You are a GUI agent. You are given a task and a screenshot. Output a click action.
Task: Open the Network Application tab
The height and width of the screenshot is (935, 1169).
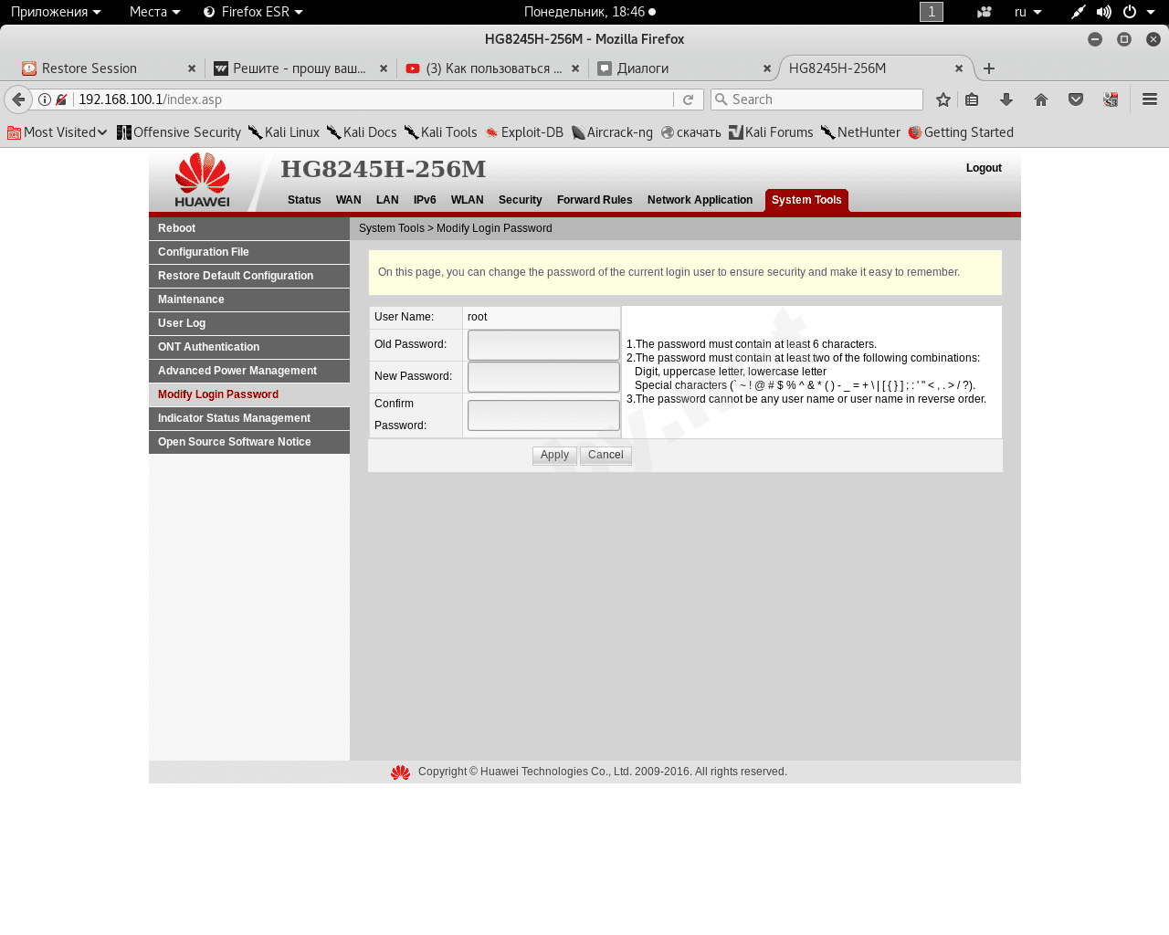(700, 200)
